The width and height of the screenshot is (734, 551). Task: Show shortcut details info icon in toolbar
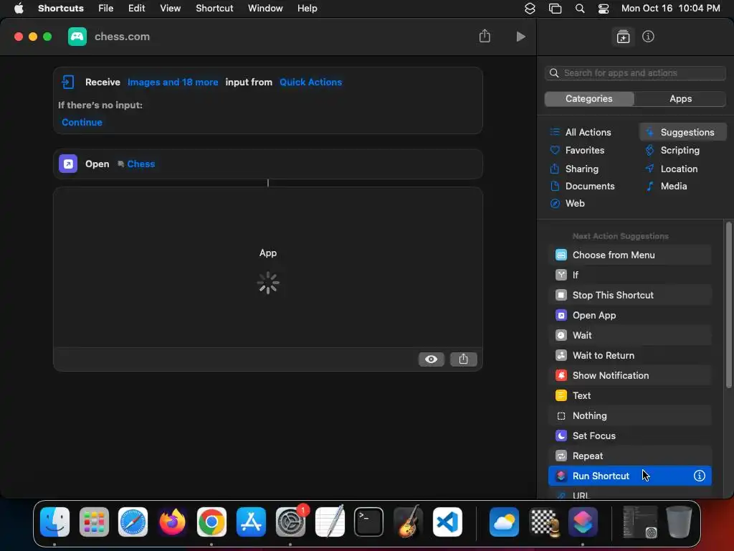pyautogui.click(x=648, y=37)
